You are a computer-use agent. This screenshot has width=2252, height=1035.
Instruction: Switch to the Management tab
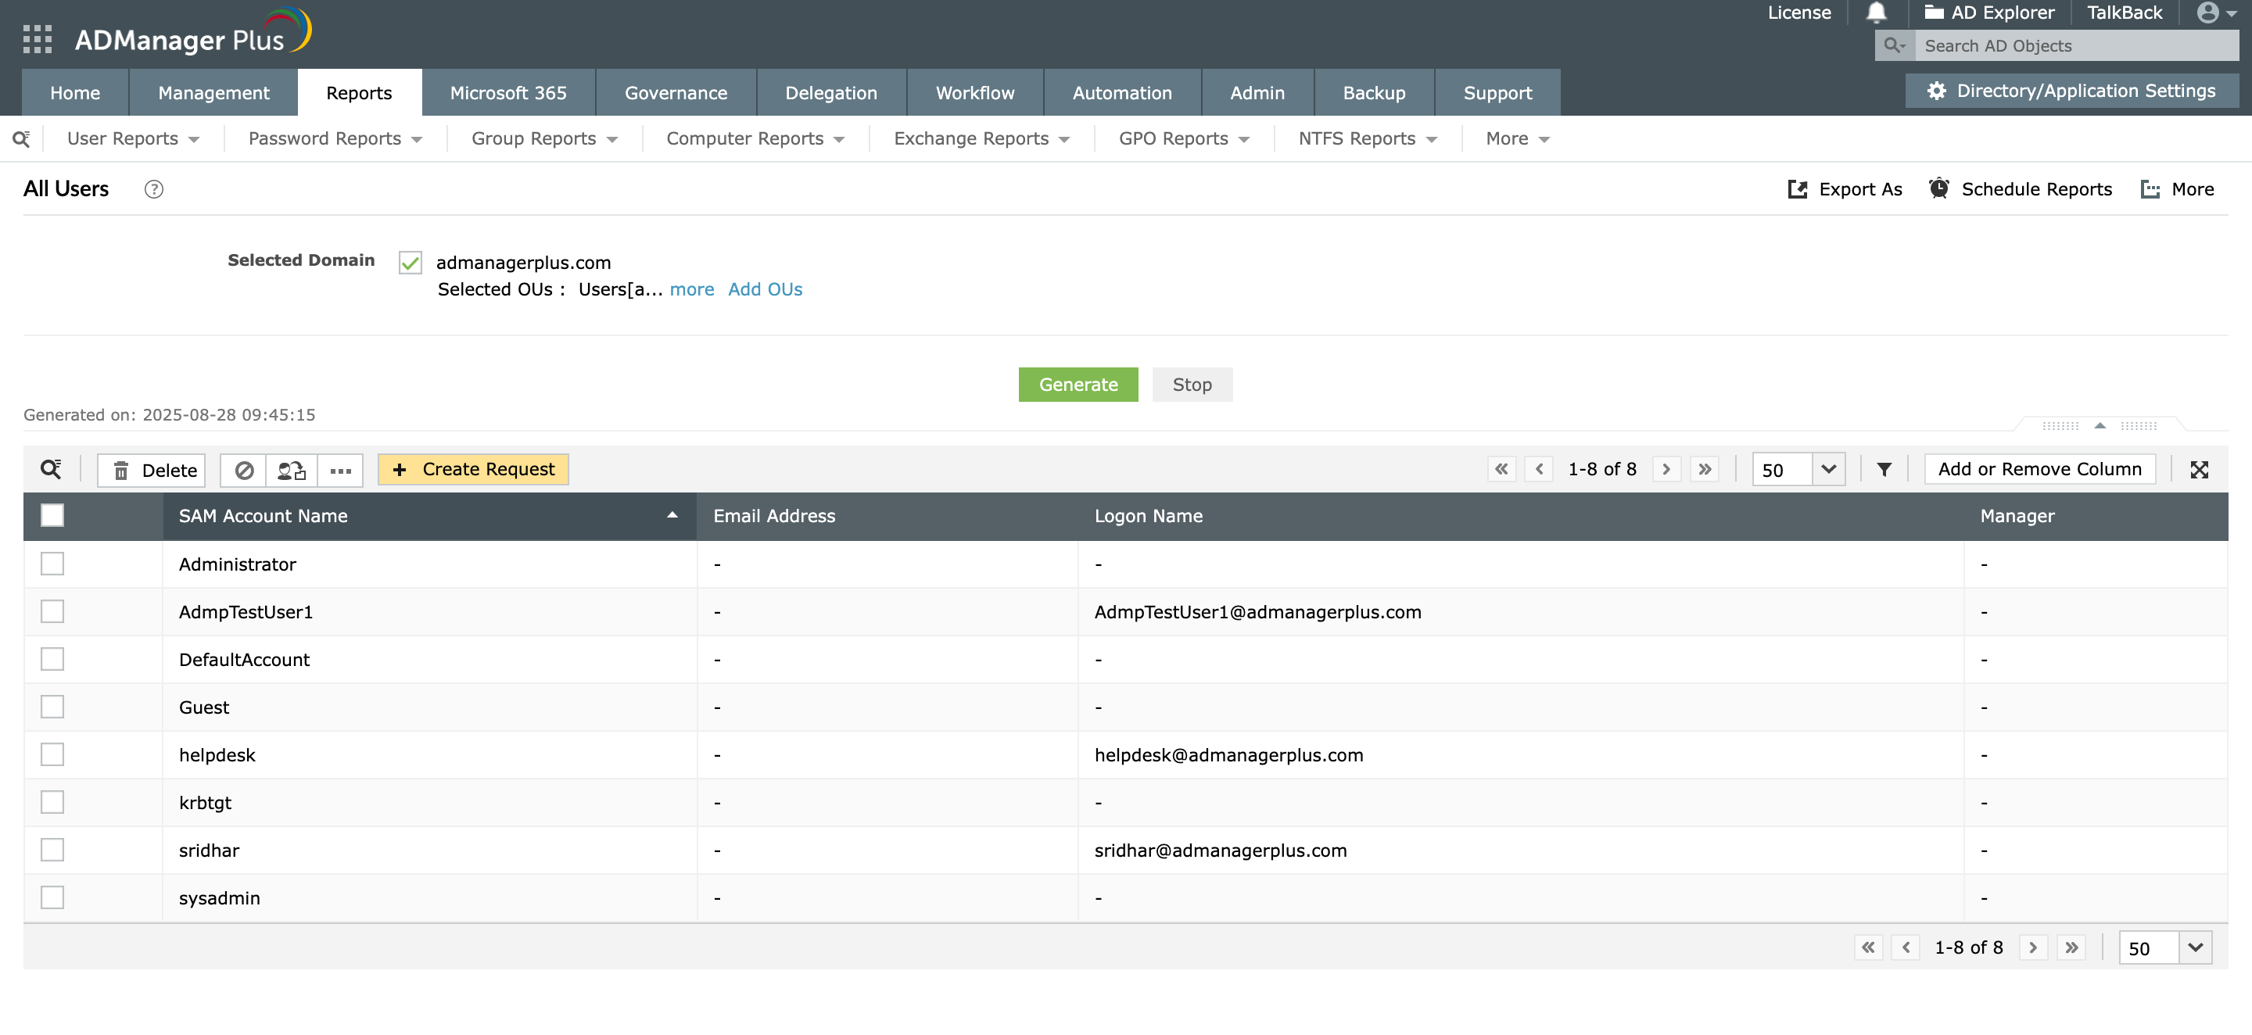pyautogui.click(x=213, y=93)
